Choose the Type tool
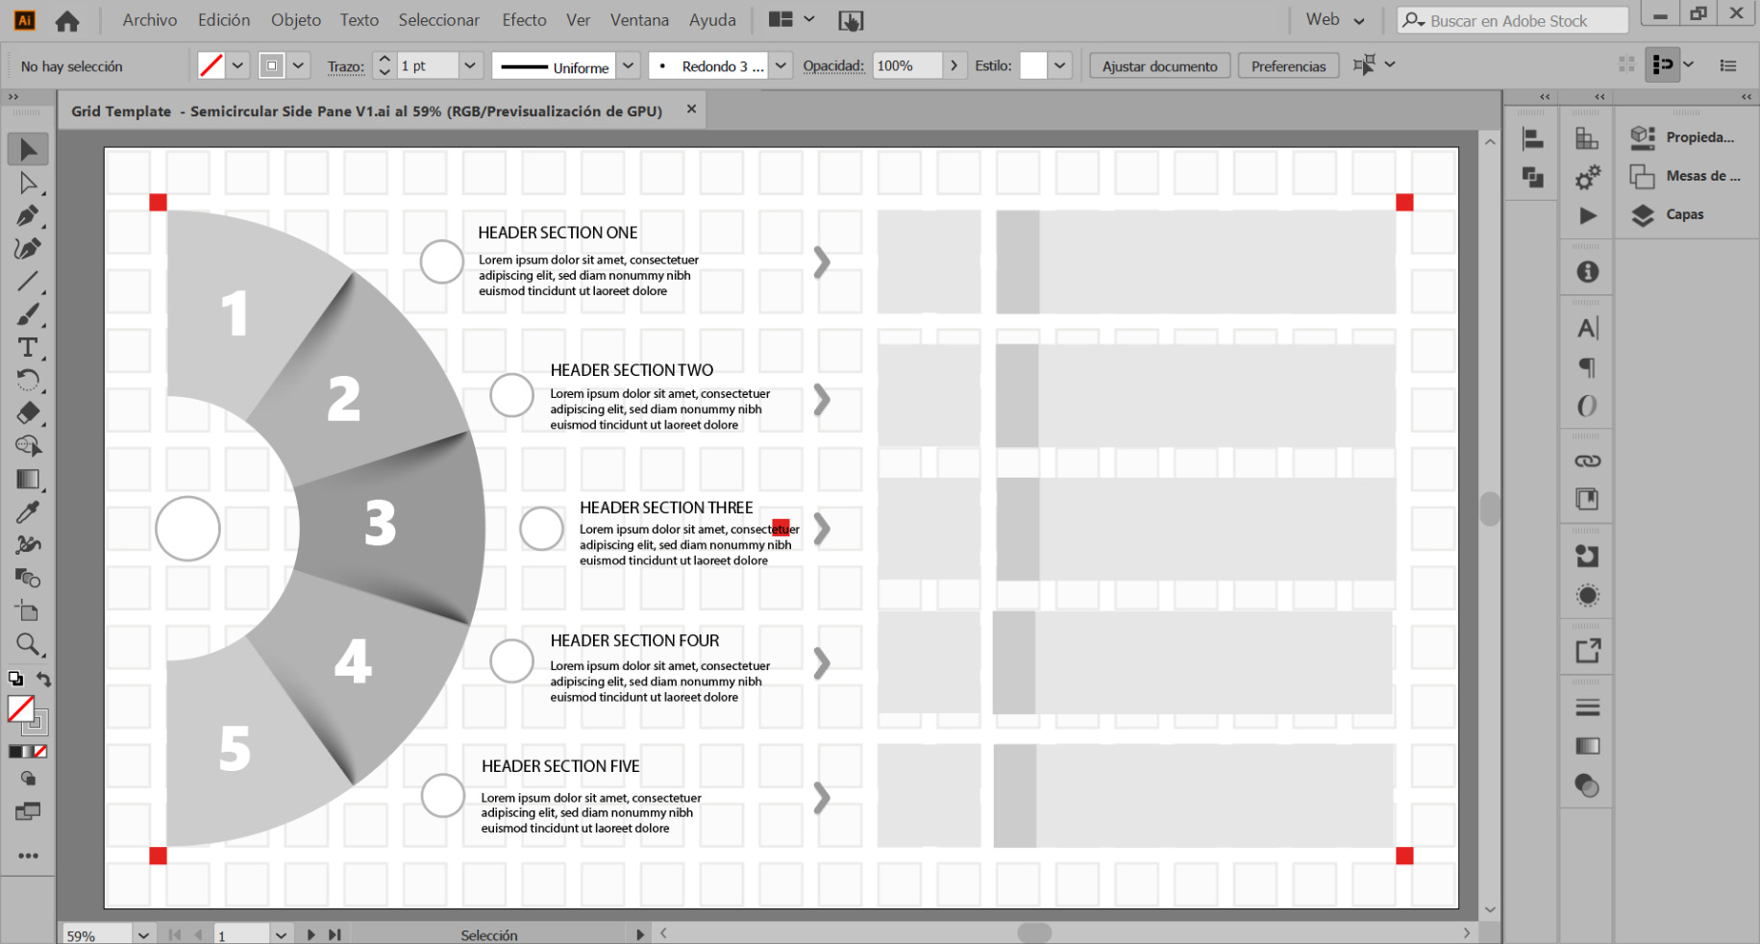 pyautogui.click(x=28, y=348)
